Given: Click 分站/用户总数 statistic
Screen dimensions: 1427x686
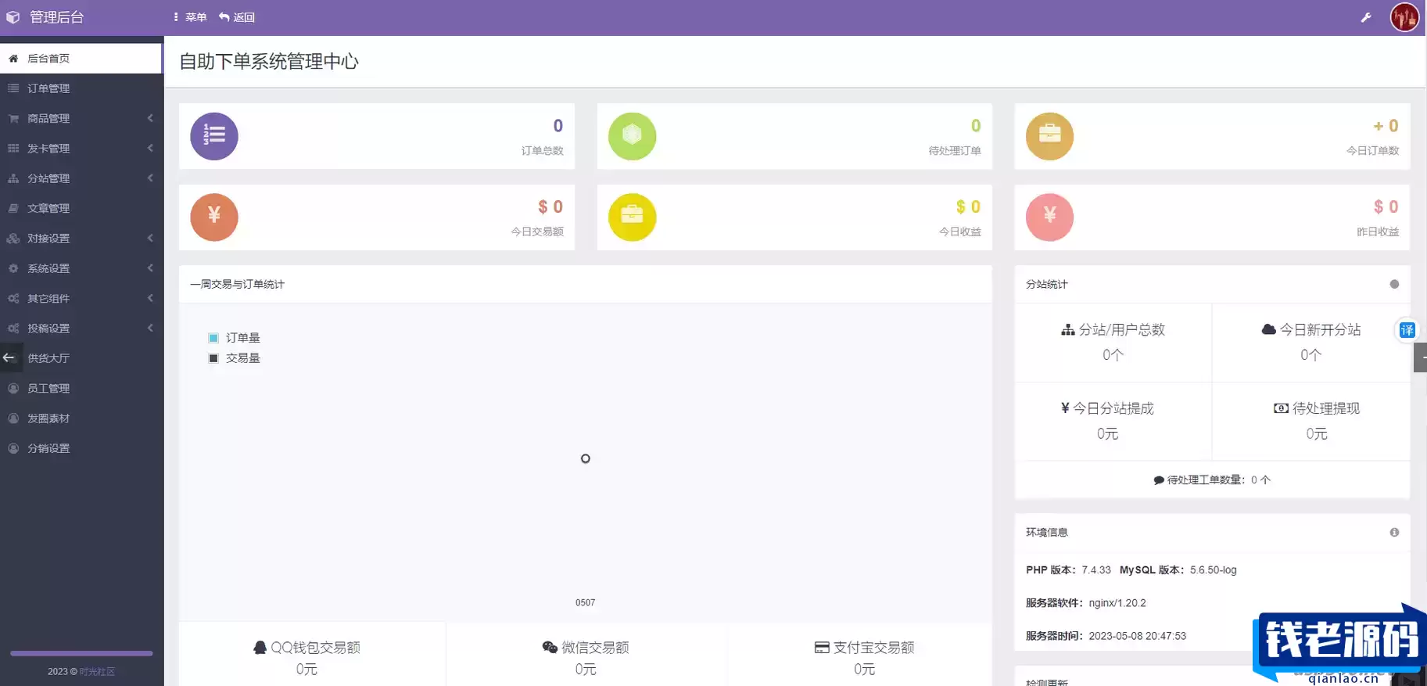Looking at the screenshot, I should click(x=1113, y=343).
